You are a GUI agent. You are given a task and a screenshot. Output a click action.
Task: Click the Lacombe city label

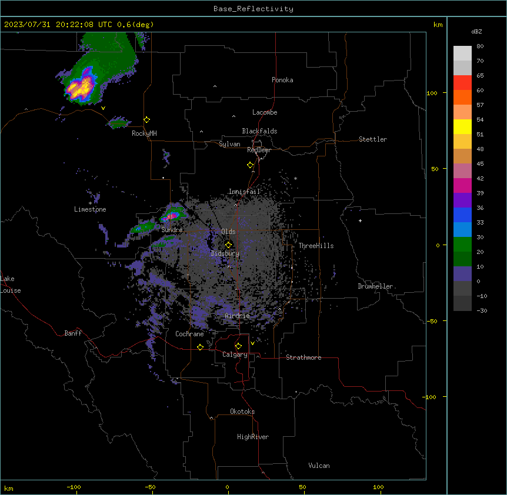(265, 112)
